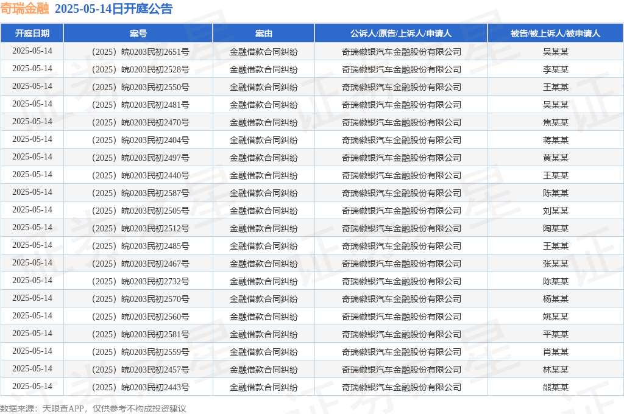Select defendant 王某某 in row 2485
Image resolution: width=624 pixels, height=414 pixels.
(x=556, y=246)
